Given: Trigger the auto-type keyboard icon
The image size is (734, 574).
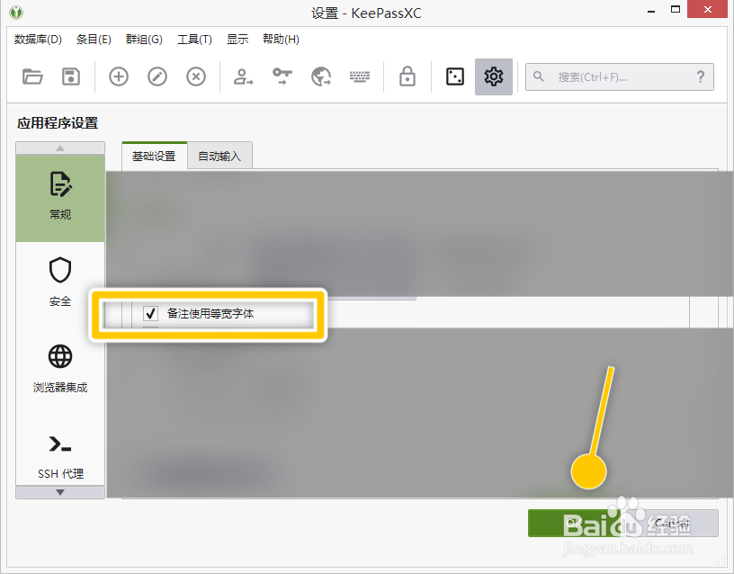Looking at the screenshot, I should [360, 76].
